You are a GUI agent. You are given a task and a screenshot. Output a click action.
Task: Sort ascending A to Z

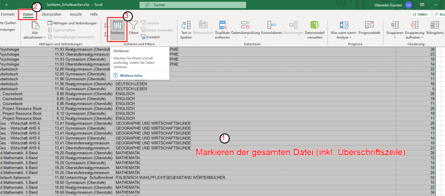tap(105, 25)
